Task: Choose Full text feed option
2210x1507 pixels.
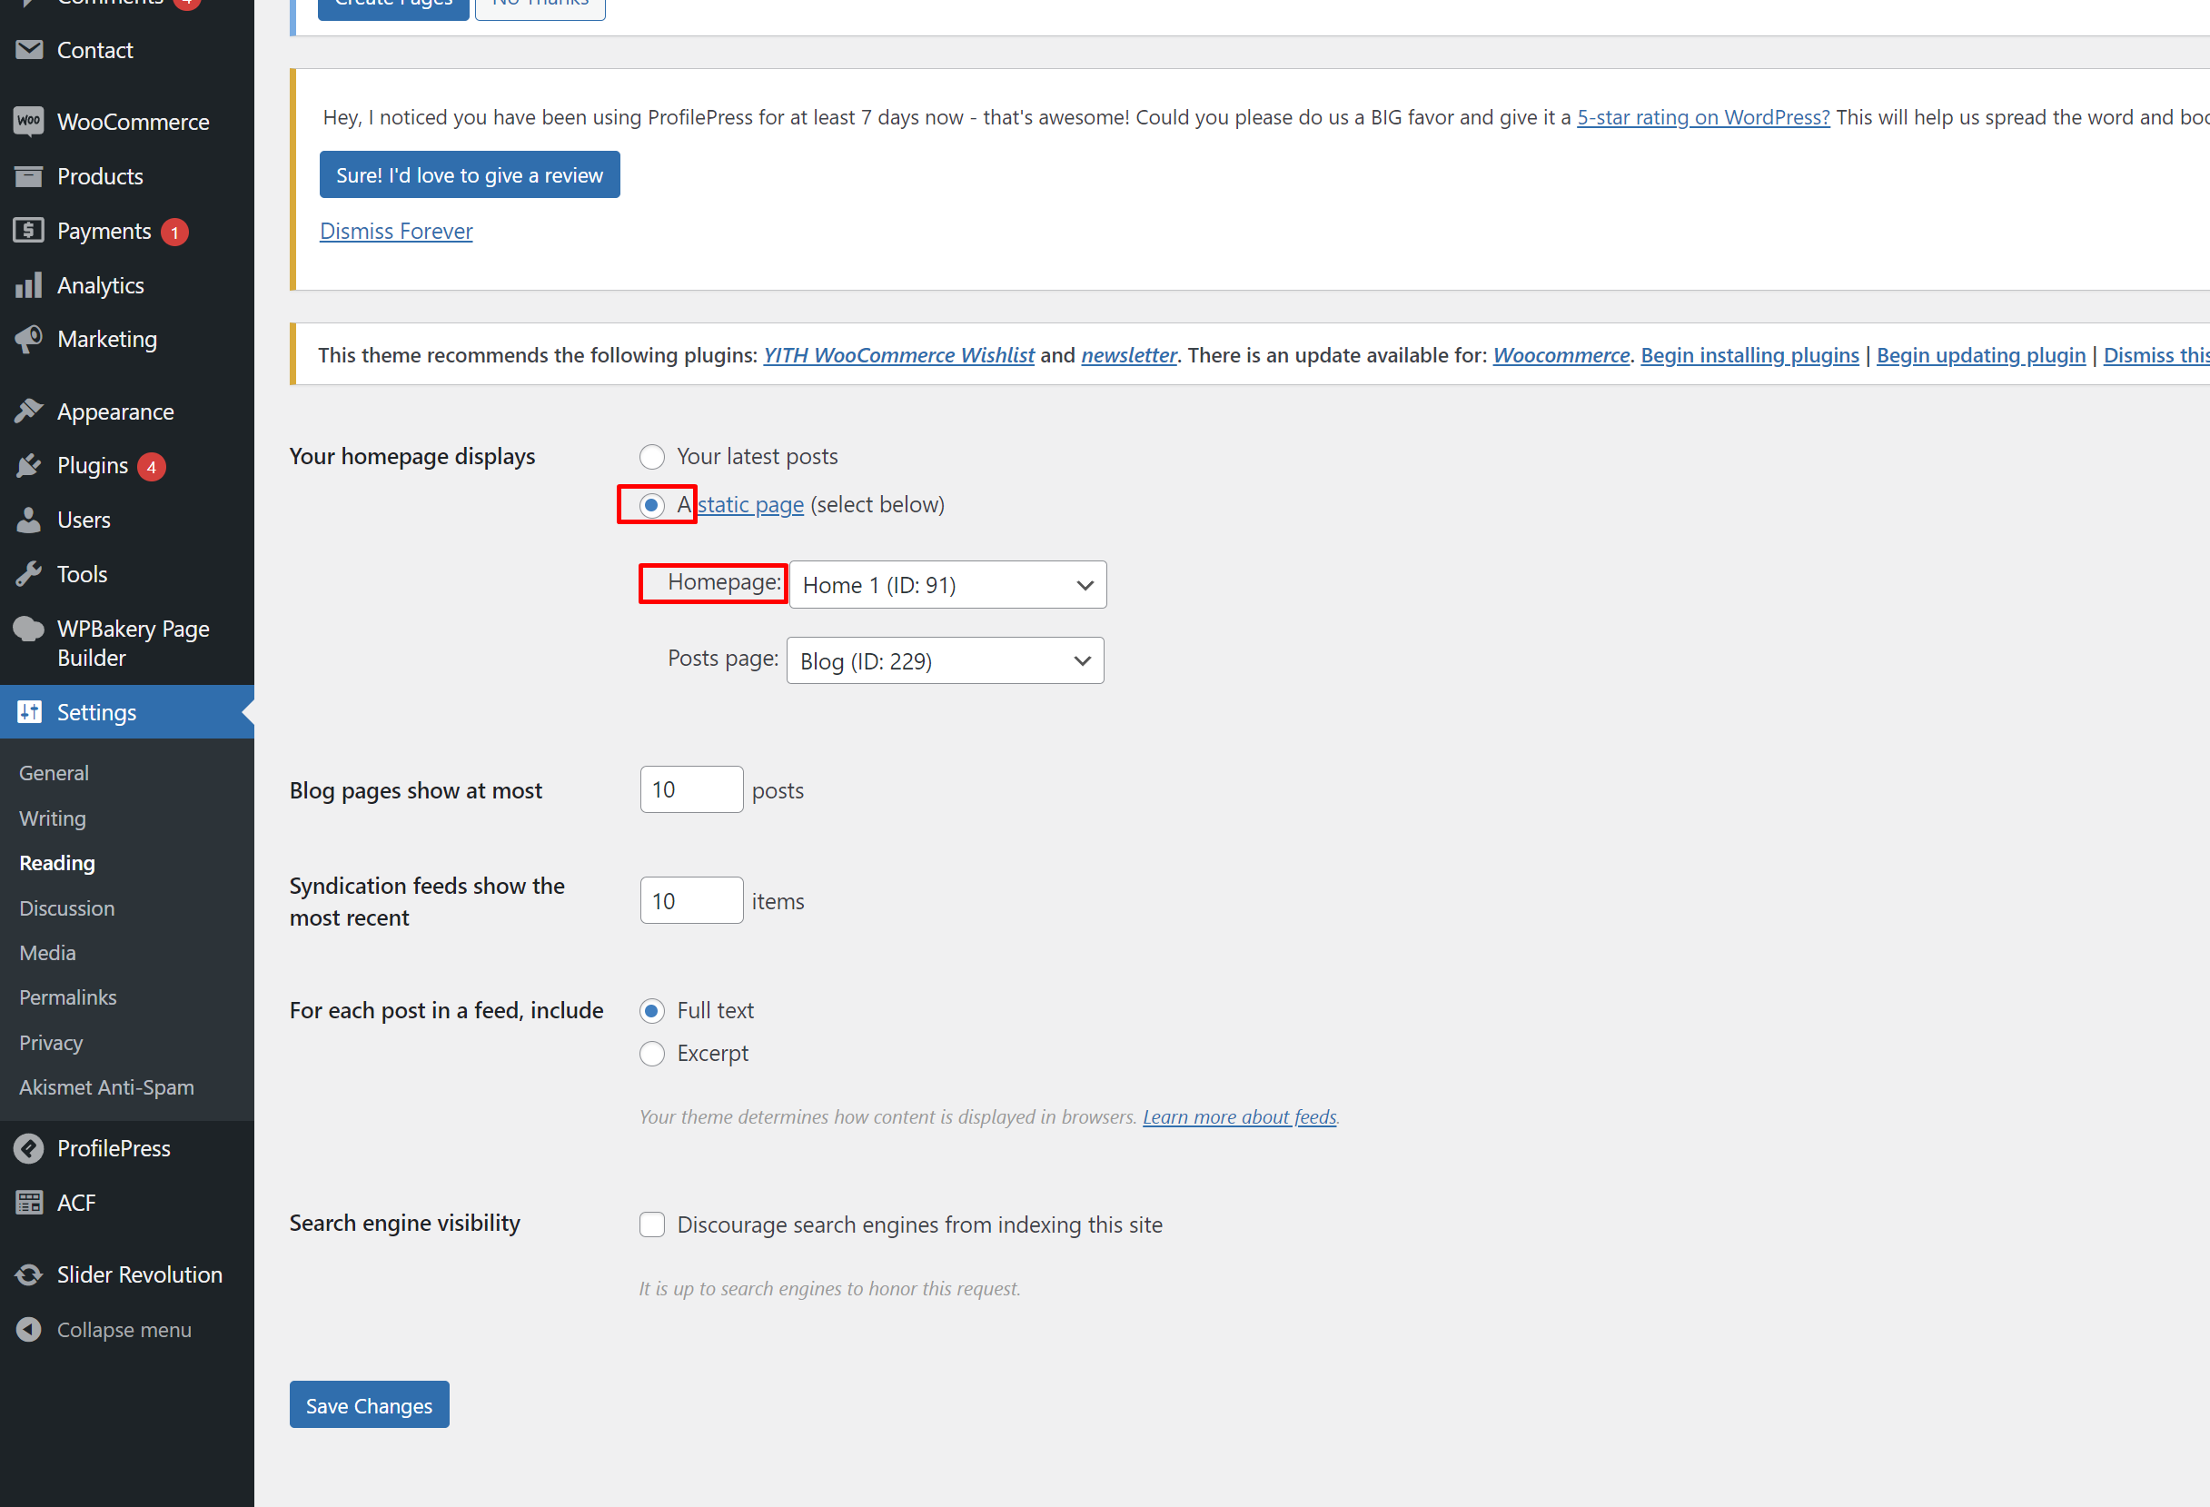Action: coord(651,1011)
